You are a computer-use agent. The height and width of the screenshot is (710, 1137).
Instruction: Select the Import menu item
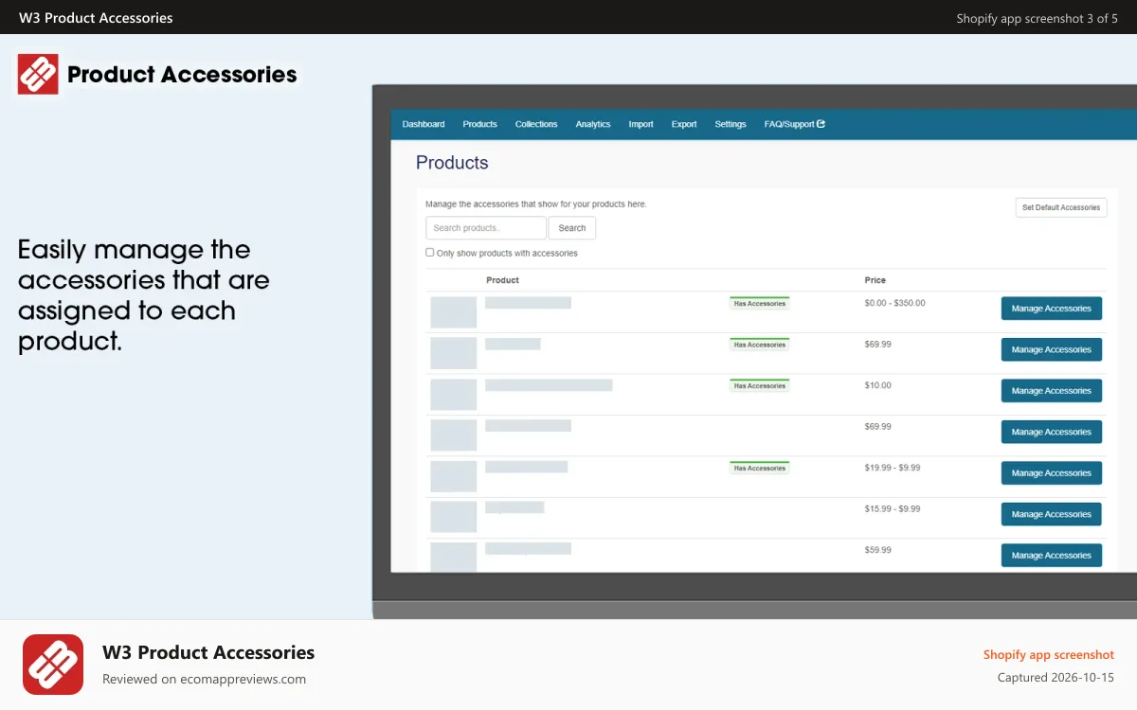pos(641,124)
